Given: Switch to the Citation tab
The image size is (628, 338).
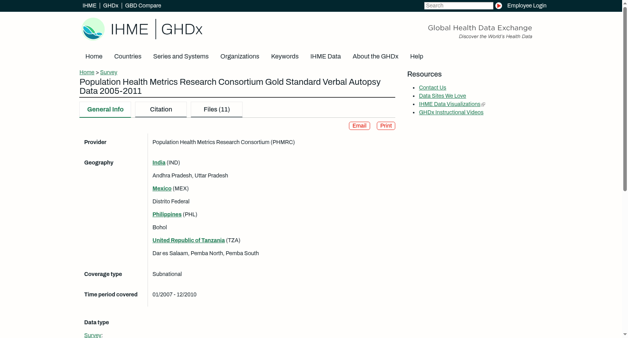Looking at the screenshot, I should pos(161,110).
